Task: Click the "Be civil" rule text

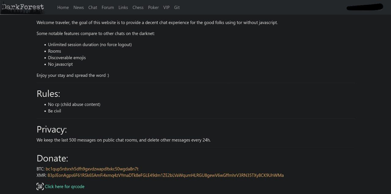Action: click(54, 111)
